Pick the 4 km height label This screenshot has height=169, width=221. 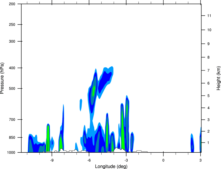[209, 108]
